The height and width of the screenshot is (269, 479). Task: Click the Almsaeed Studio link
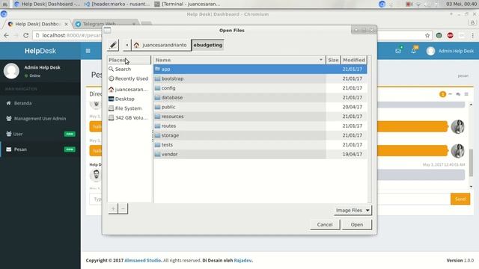(x=143, y=261)
